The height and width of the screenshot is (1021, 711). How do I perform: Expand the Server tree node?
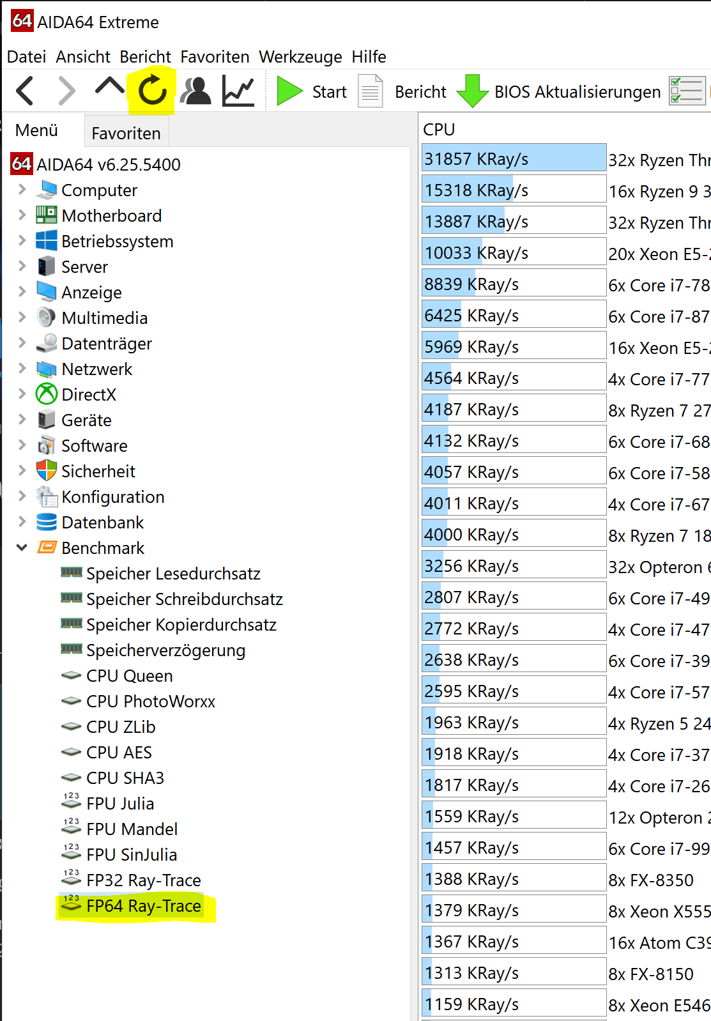[x=22, y=266]
